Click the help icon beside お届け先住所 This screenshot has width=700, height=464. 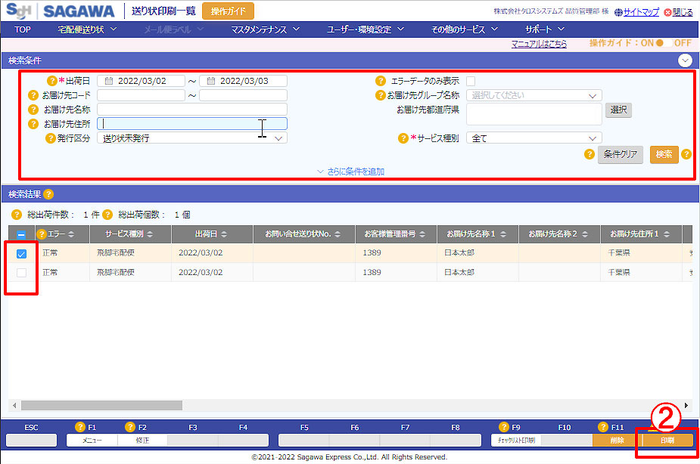coord(33,123)
